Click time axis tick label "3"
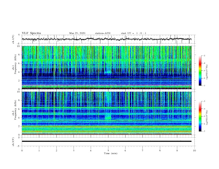219x169 pixels. tap(74, 150)
